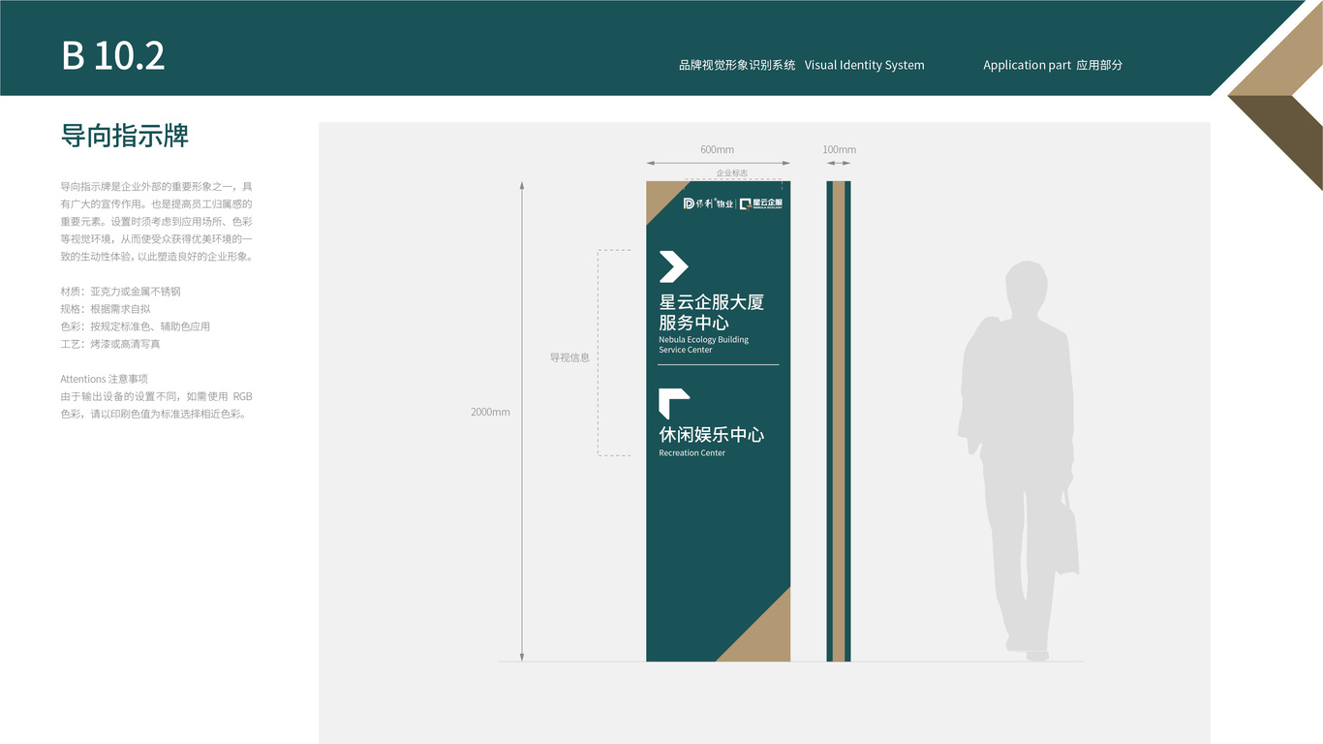Image resolution: width=1323 pixels, height=744 pixels.
Task: Click the heading 'Attentions 注意事项'
Action: point(105,379)
